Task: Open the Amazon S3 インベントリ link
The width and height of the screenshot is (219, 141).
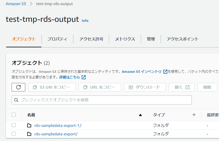Action: tap(142, 72)
